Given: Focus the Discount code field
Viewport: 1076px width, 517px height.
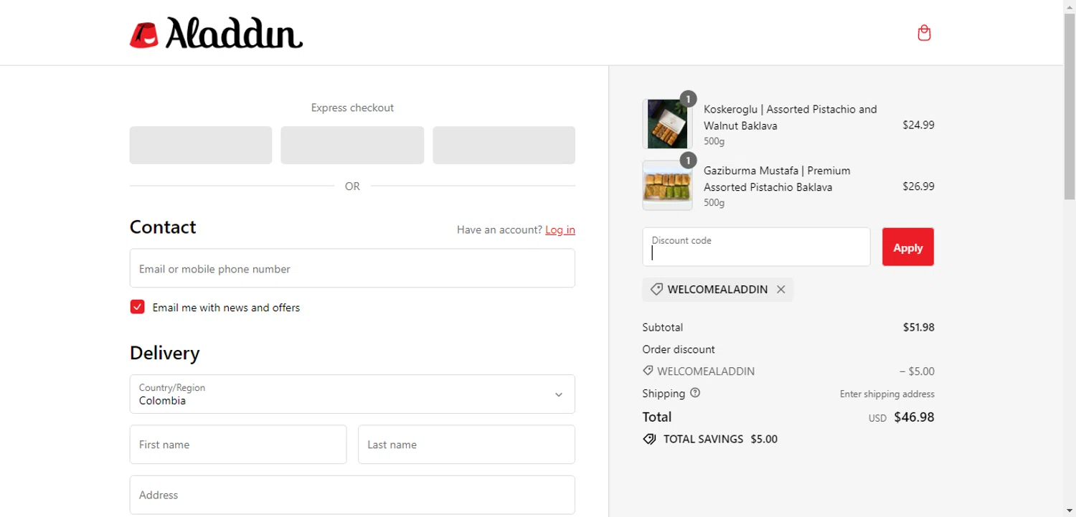Looking at the screenshot, I should [x=756, y=247].
